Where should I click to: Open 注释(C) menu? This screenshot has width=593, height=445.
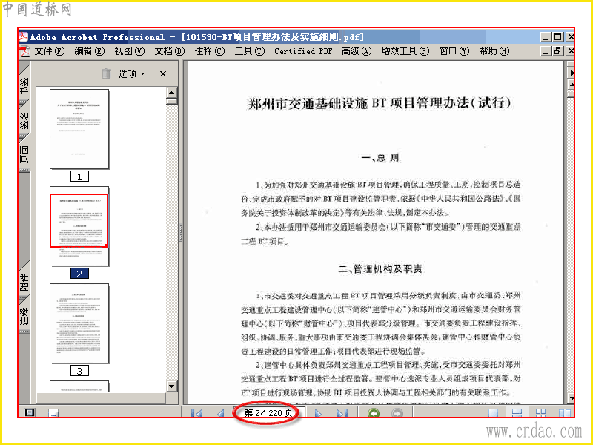coord(209,51)
